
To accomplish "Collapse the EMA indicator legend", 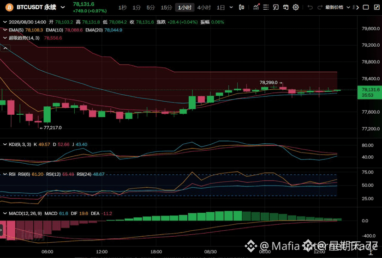I will click(5, 30).
